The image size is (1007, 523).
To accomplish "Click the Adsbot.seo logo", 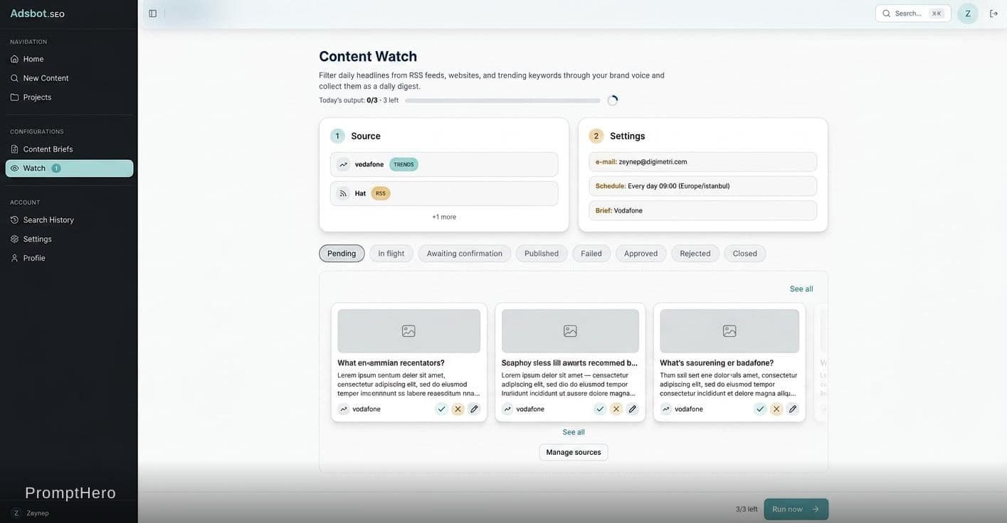I will pos(37,14).
